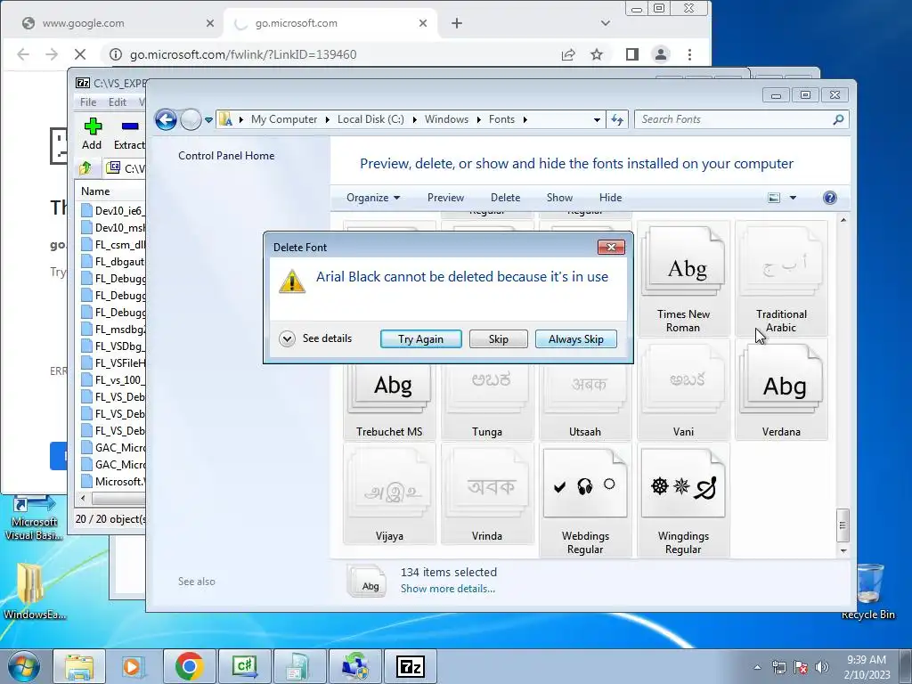Select the Vijaya font
The image size is (912, 684).
389,493
